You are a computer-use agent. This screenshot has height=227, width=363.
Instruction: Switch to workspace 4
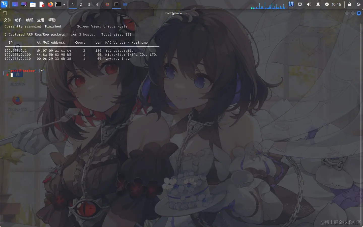97,4
